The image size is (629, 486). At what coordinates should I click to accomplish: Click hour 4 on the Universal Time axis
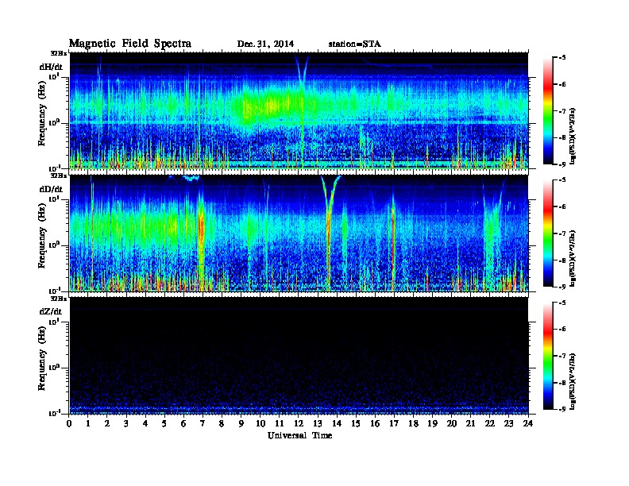click(x=145, y=423)
